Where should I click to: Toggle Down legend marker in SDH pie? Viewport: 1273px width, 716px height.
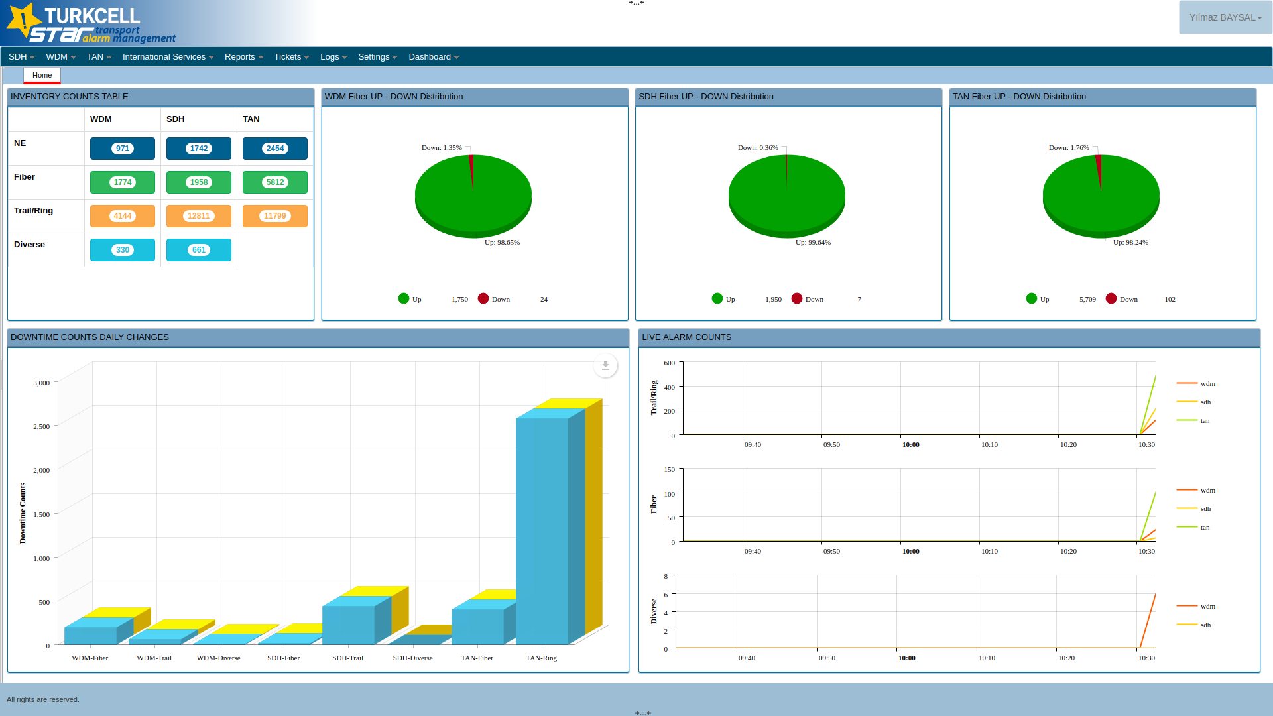tap(797, 299)
